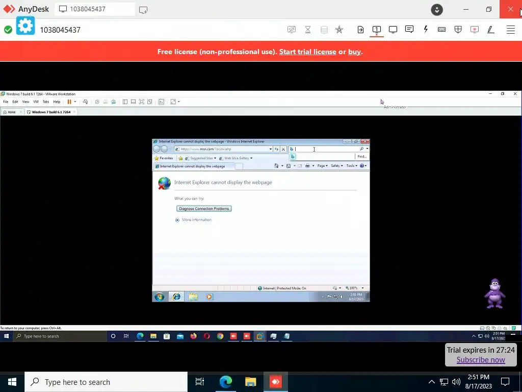Click the AnyDesk permissions shield icon
This screenshot has width=522, height=392.
pos(458,29)
